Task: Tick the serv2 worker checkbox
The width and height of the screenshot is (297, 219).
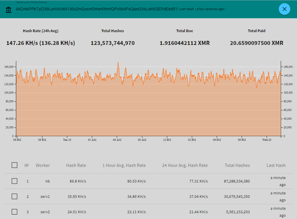Action: pyautogui.click(x=14, y=212)
